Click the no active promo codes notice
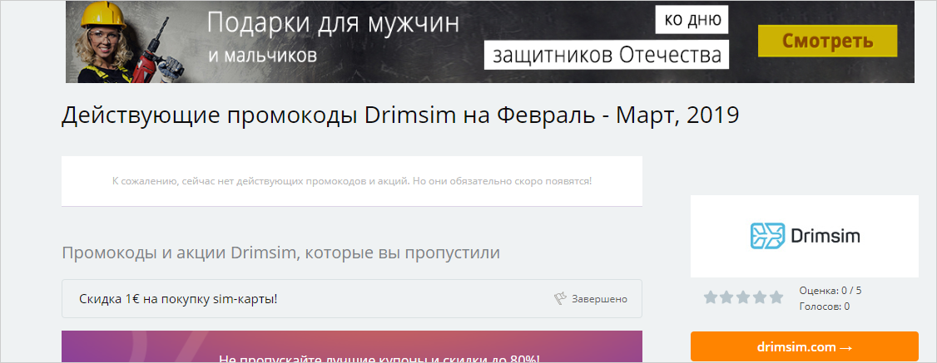Screen dimensions: 937x363 351,180
